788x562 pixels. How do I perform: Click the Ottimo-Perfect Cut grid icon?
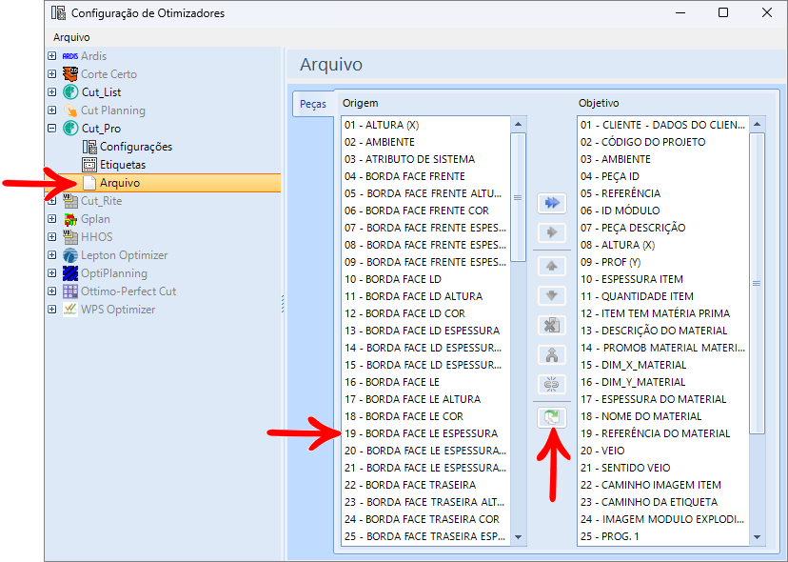tap(70, 291)
